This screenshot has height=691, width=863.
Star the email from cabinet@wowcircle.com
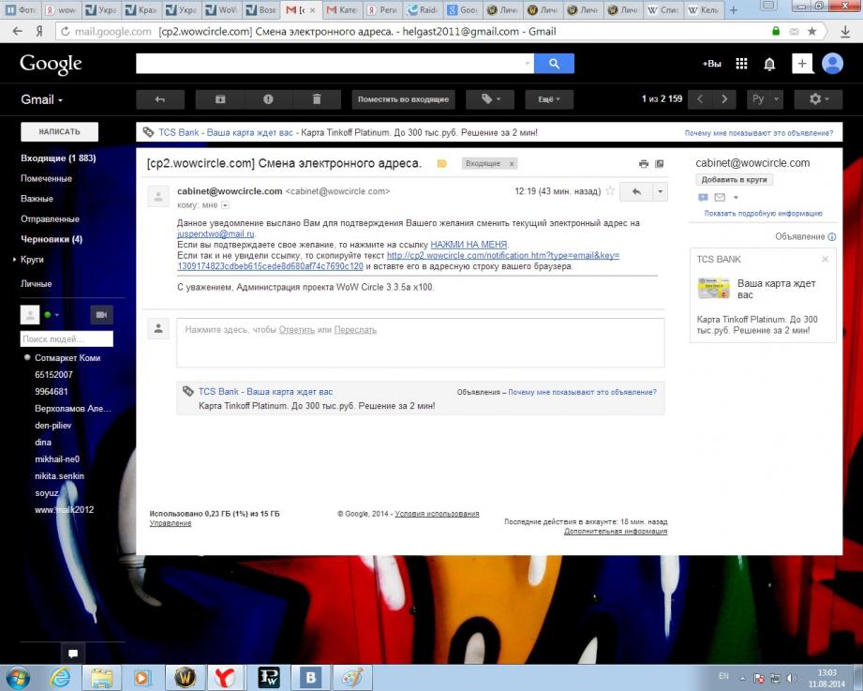tap(610, 191)
